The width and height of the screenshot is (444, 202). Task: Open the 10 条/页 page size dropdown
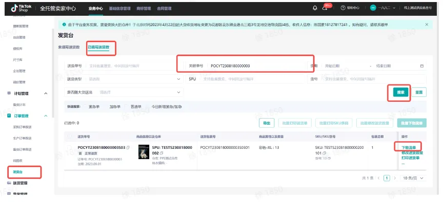coord(413,178)
